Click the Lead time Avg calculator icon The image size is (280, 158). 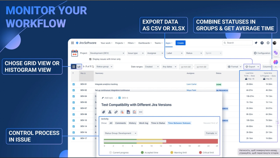[246, 79]
